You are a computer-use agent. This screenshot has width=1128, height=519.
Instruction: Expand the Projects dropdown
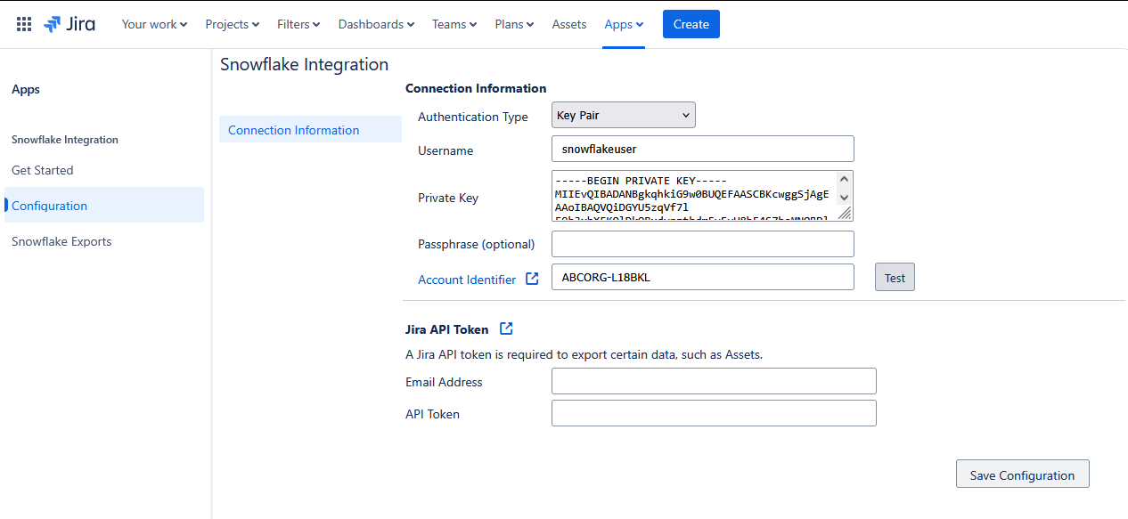tap(232, 24)
